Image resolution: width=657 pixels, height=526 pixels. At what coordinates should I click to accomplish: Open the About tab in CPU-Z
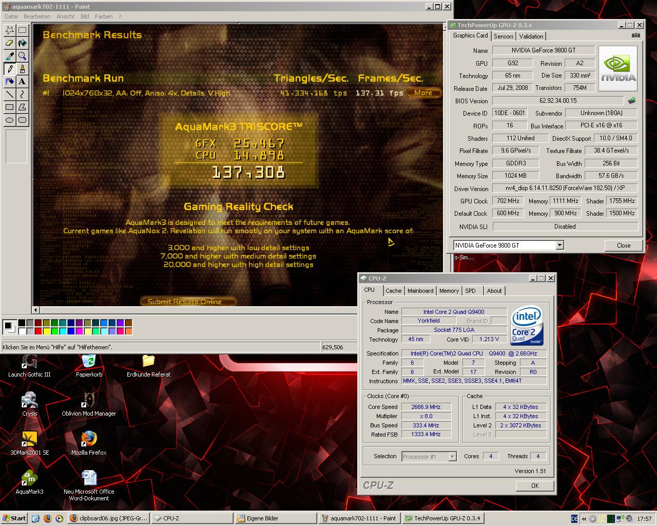[x=494, y=291]
